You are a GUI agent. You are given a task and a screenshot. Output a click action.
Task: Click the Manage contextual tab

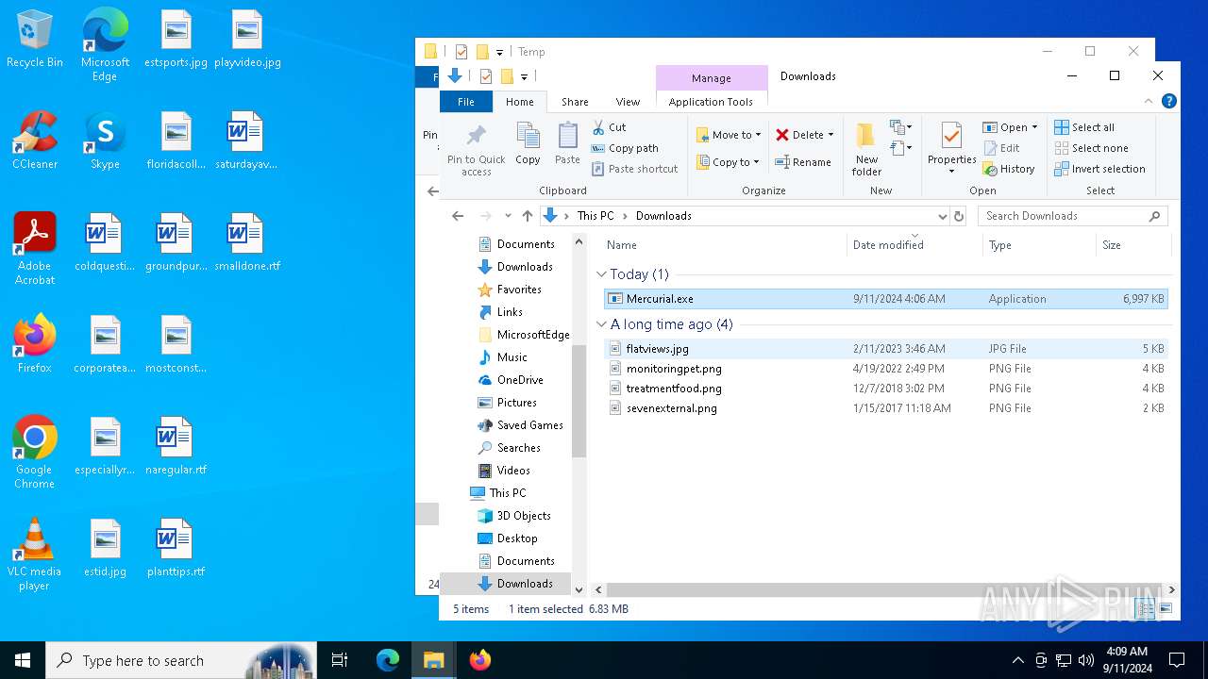[x=711, y=78]
